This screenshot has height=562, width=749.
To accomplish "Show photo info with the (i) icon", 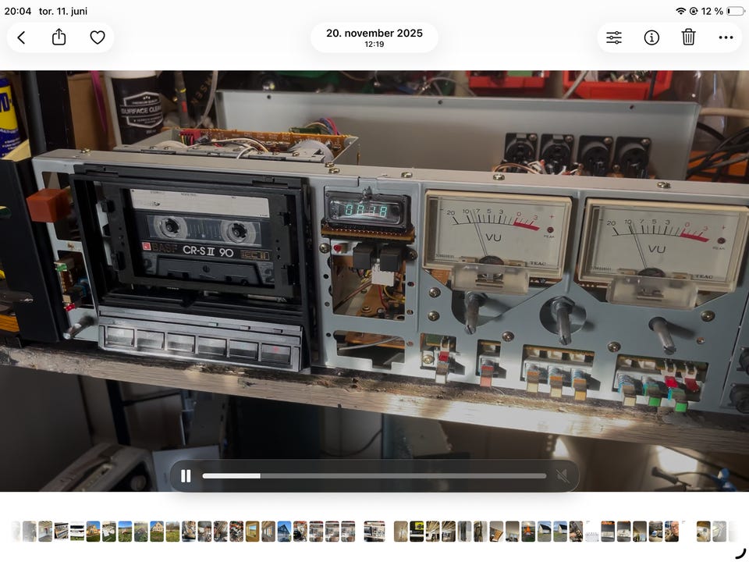I will [x=651, y=37].
